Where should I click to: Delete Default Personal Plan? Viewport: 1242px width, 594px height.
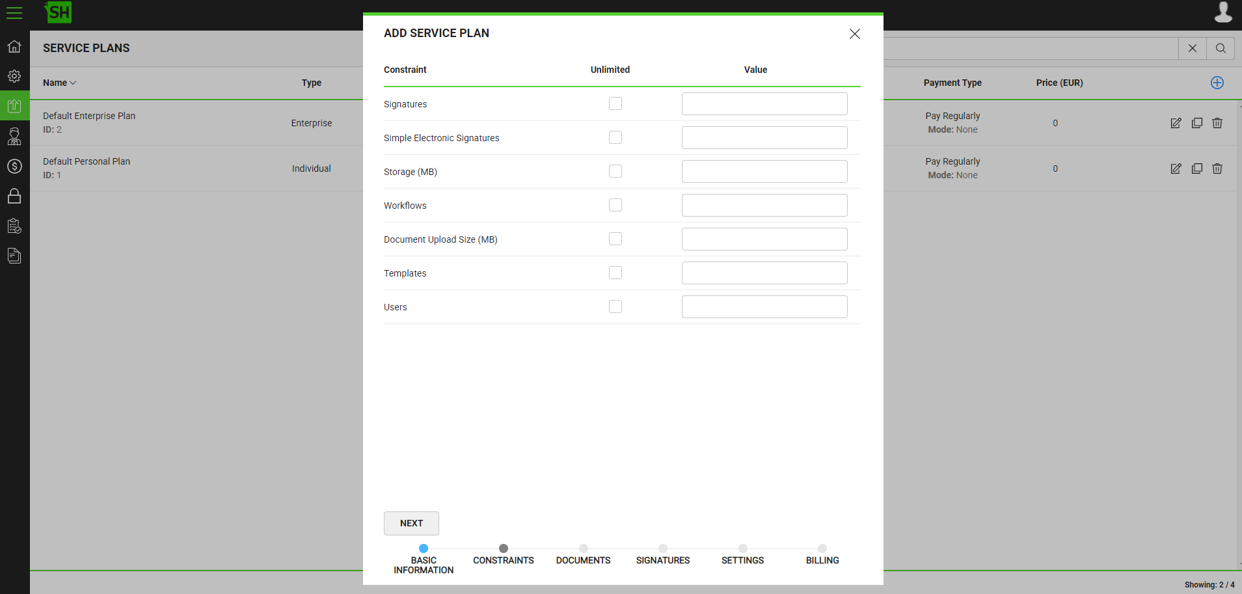[x=1217, y=169]
